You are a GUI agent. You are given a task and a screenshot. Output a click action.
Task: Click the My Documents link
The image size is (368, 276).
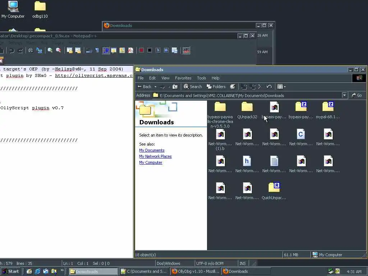click(x=152, y=150)
